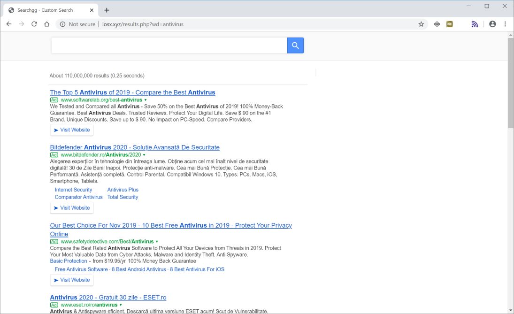
Task: Expand the softwarelab.org ad dropdown arrow
Action: coord(146,100)
